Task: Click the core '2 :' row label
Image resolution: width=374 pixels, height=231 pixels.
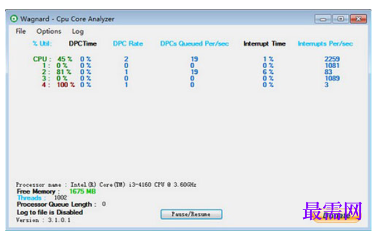Action: tap(46, 72)
